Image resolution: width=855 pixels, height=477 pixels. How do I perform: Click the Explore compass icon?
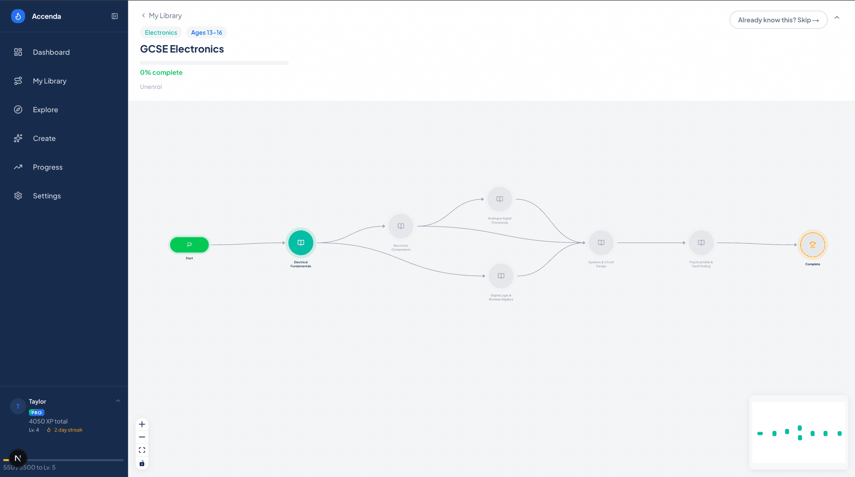point(18,109)
